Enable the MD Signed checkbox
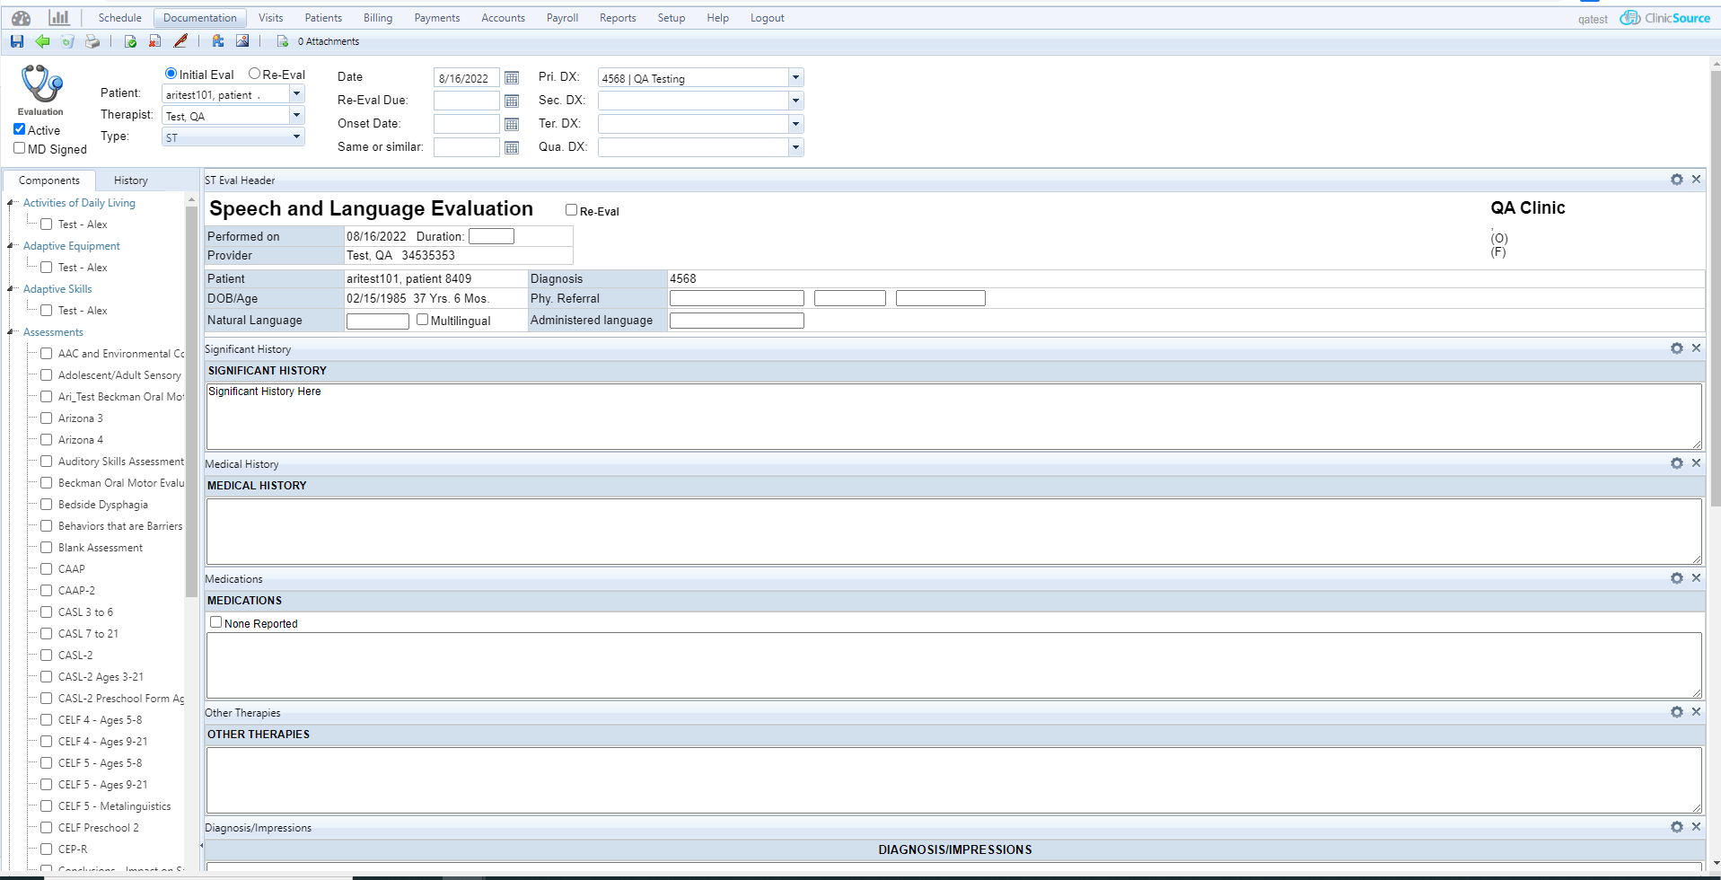The width and height of the screenshot is (1721, 880). 19,147
